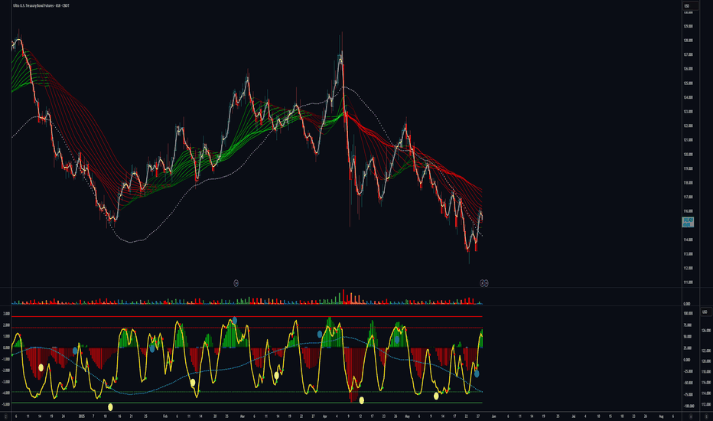
Task: Select the blue dot on the top red line in late February
Action: click(235, 321)
